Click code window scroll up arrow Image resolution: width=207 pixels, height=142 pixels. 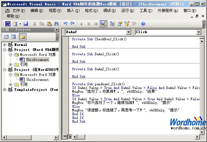coord(202,41)
